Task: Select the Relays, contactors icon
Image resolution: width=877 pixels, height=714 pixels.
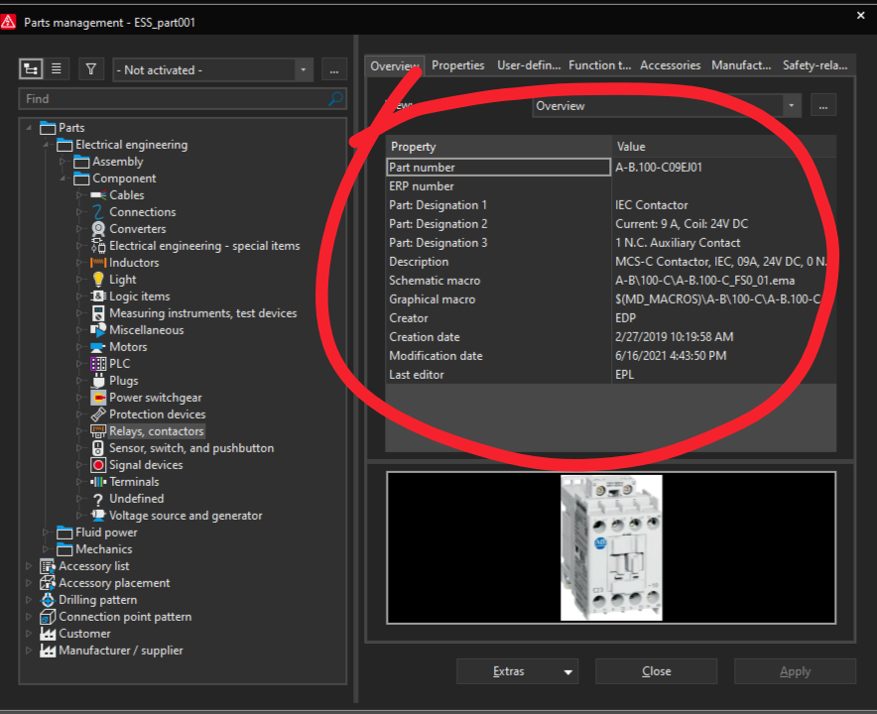Action: tap(98, 431)
